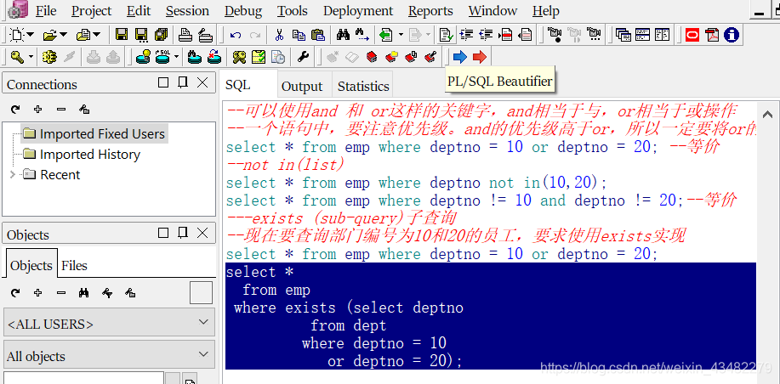
Task: Switch to the Files tab in Objects panel
Action: (x=74, y=266)
